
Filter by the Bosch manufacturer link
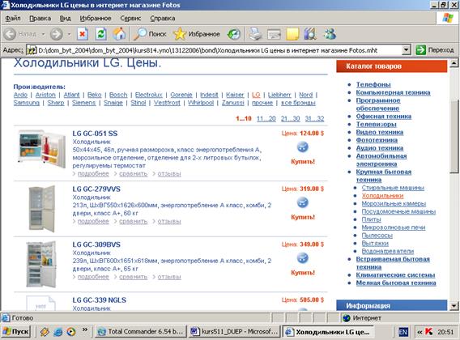(x=118, y=95)
